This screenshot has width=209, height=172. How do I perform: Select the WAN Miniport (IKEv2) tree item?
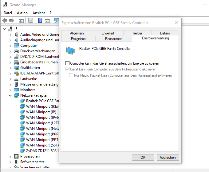[x=42, y=106]
